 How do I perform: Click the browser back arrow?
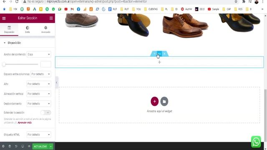click(4, 2)
